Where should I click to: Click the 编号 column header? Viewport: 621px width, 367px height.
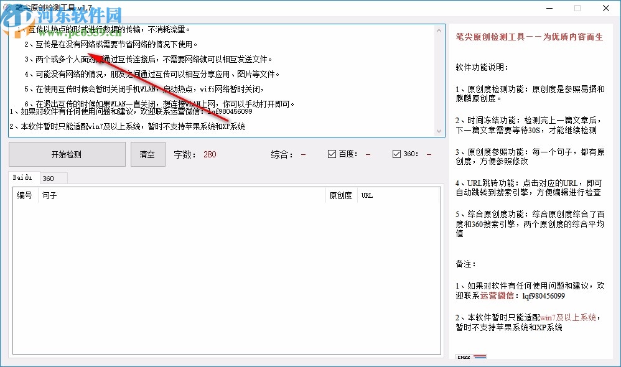24,195
